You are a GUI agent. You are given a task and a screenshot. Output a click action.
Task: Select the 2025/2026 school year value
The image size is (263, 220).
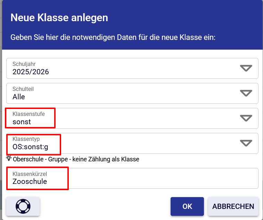tap(31, 72)
